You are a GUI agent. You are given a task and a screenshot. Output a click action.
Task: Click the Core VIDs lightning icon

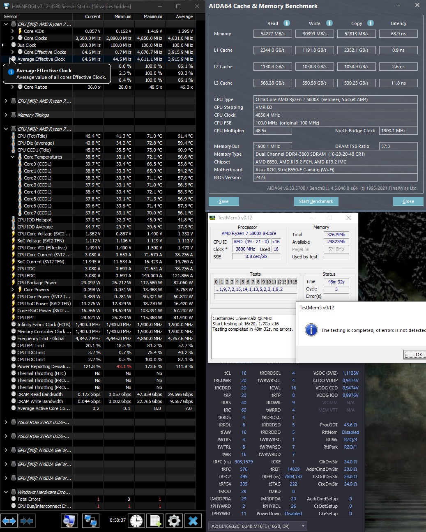[20, 31]
